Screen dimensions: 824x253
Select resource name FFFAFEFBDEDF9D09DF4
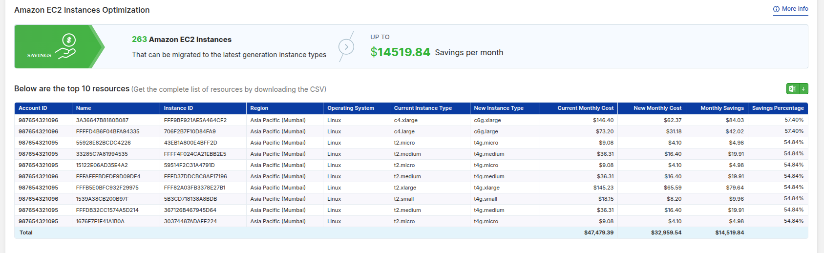tap(108, 176)
